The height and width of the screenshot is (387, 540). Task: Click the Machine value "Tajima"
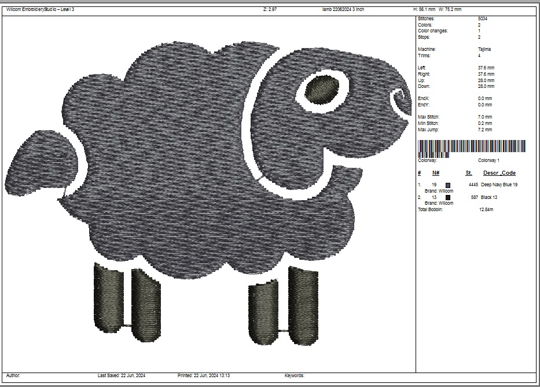coord(484,50)
